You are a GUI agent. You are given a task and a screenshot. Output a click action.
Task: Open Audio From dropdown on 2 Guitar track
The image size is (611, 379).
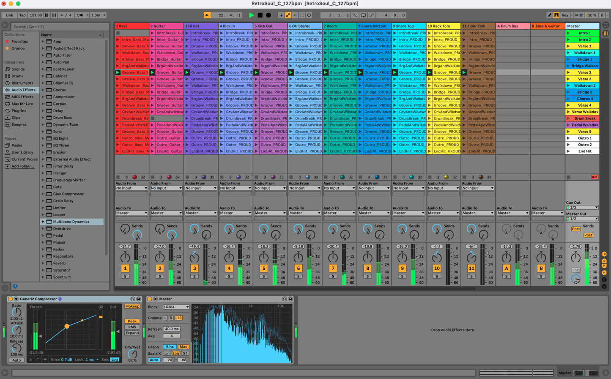(x=166, y=188)
